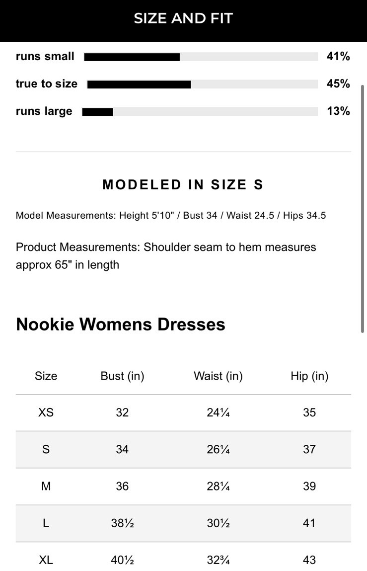Select the XS size row
367x571 pixels.
click(x=183, y=412)
